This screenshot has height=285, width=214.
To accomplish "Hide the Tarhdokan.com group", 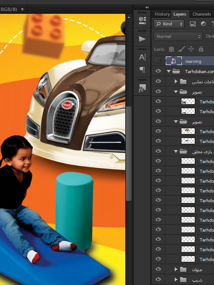I will pos(158,71).
